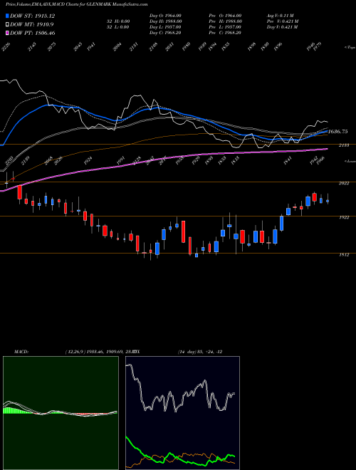This screenshot has height=470, width=356.
Task: Click the '52 L: 0.00' value
Action: tap(120, 27)
